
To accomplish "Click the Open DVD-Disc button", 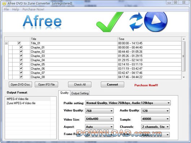I will tap(20, 85).
